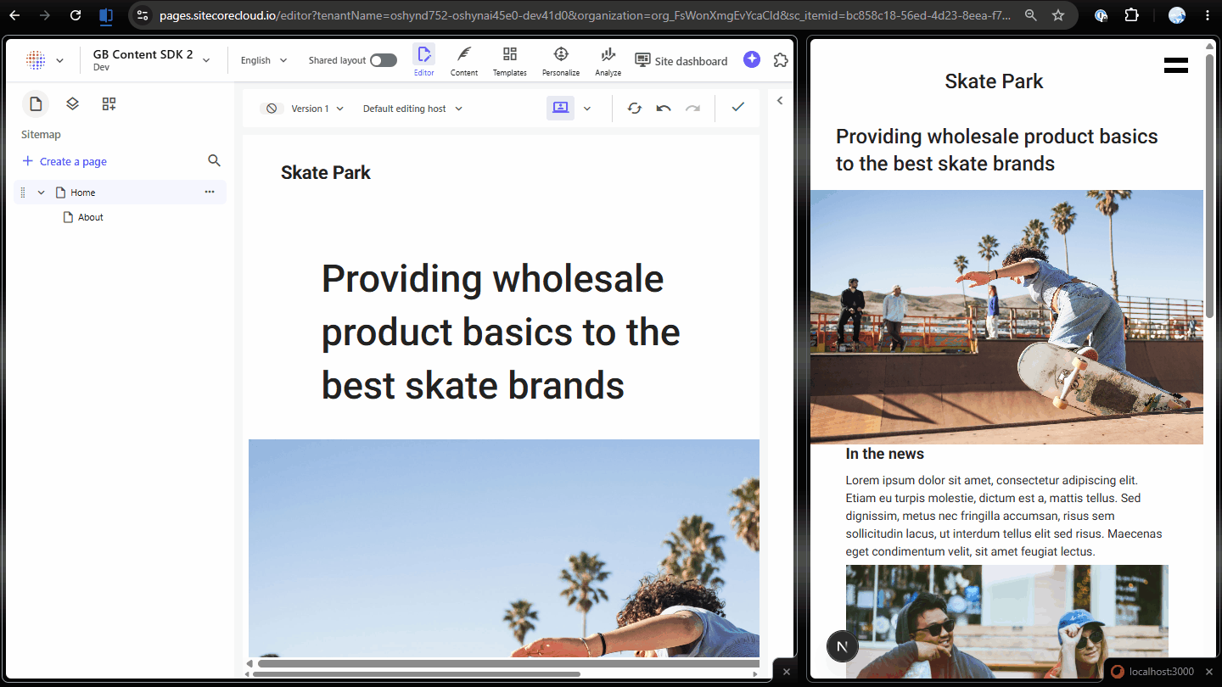Click the puzzle-piece icon in Sitecore header
This screenshot has width=1222, height=687.
coord(781,60)
